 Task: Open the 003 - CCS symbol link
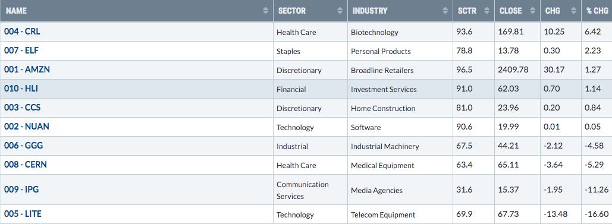[22, 108]
